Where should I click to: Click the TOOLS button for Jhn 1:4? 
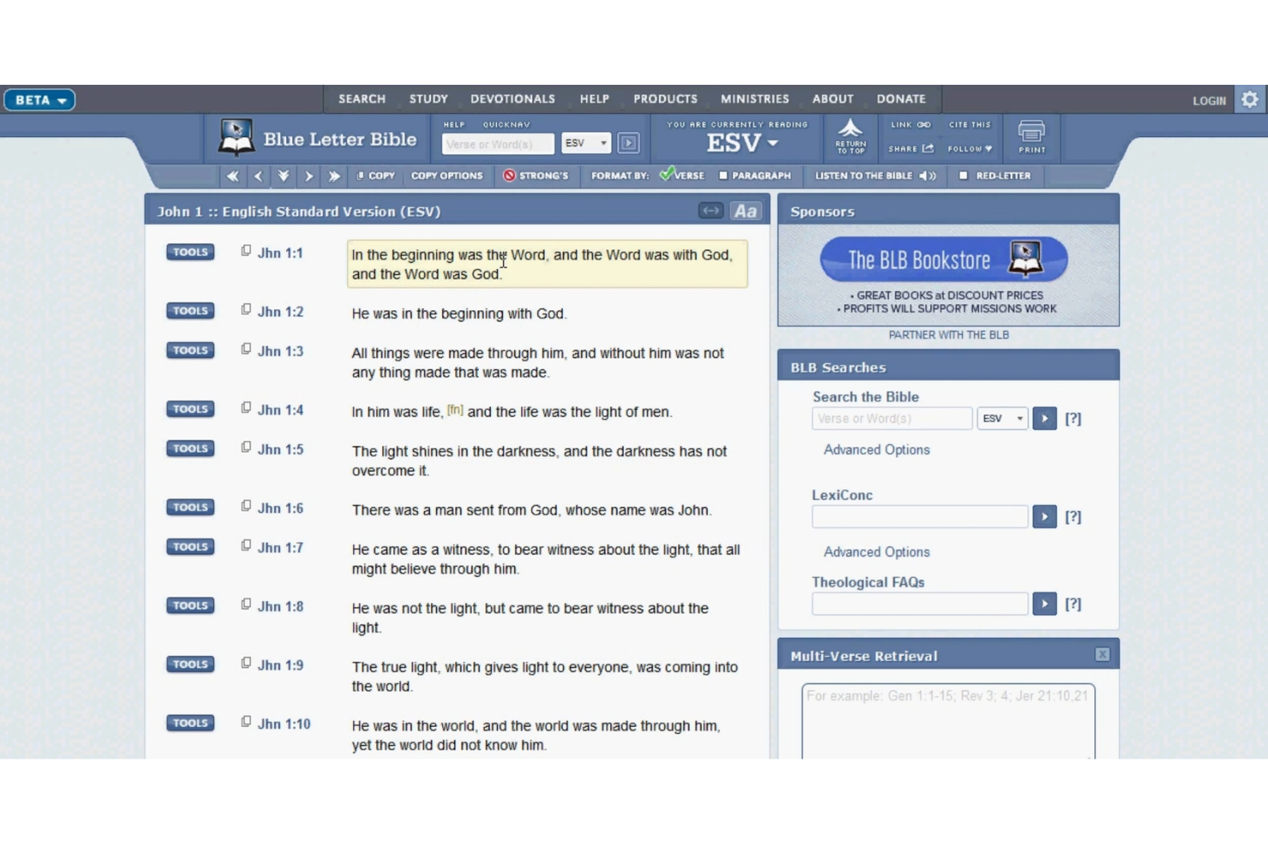[189, 409]
